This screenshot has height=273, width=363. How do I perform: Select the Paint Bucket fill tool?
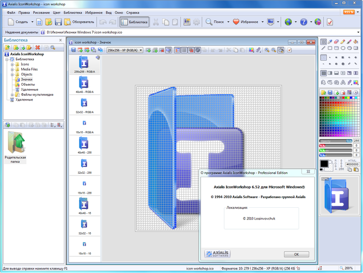click(356, 42)
